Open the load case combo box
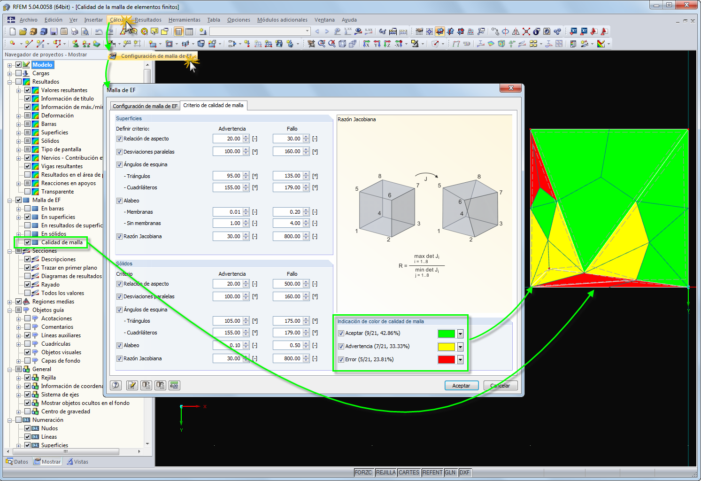701x481 pixels. (260, 31)
